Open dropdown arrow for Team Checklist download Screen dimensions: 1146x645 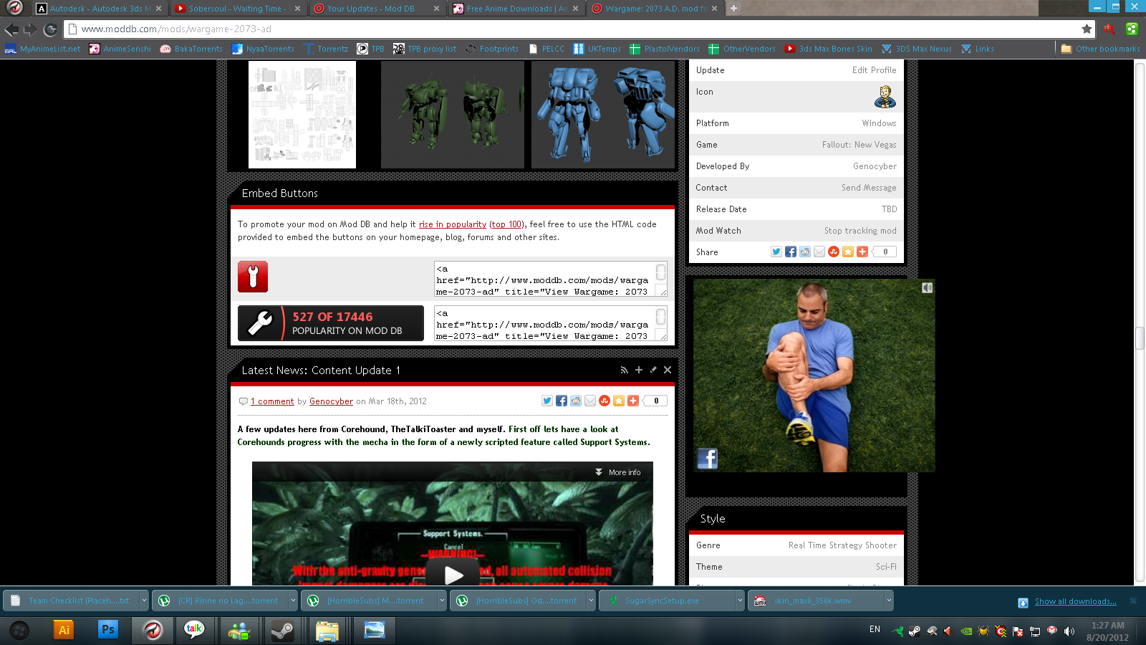pyautogui.click(x=144, y=601)
